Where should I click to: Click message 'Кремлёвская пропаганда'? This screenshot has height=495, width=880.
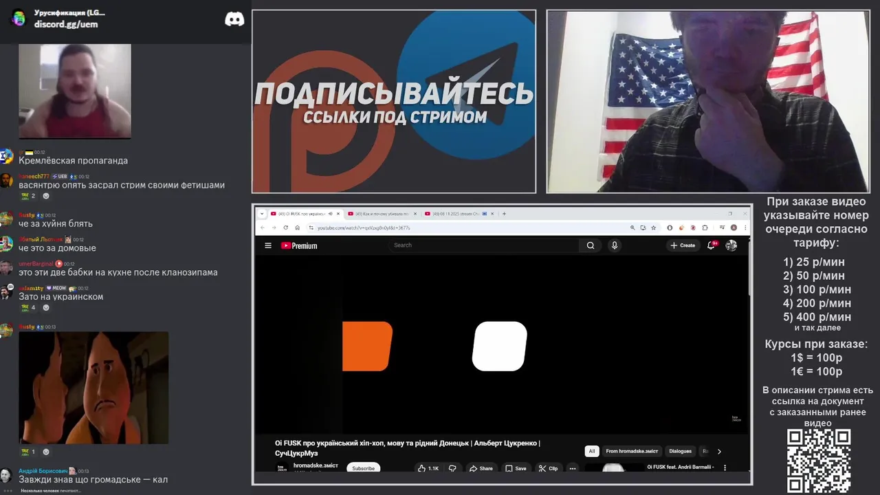point(73,161)
